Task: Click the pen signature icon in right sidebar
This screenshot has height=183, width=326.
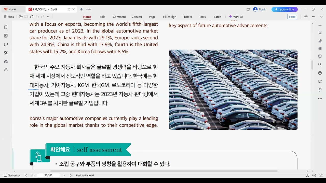Action: point(320,41)
